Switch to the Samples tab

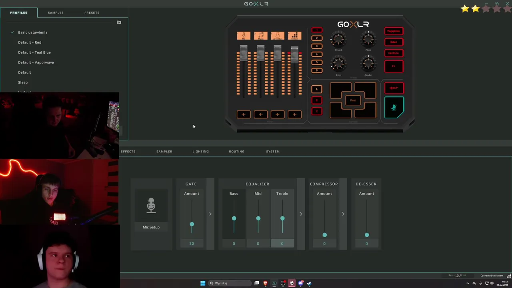[x=56, y=12]
